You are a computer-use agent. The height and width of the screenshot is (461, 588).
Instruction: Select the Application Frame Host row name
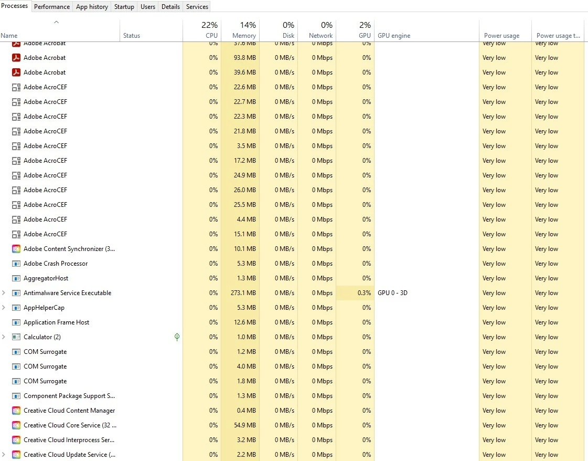pos(56,322)
